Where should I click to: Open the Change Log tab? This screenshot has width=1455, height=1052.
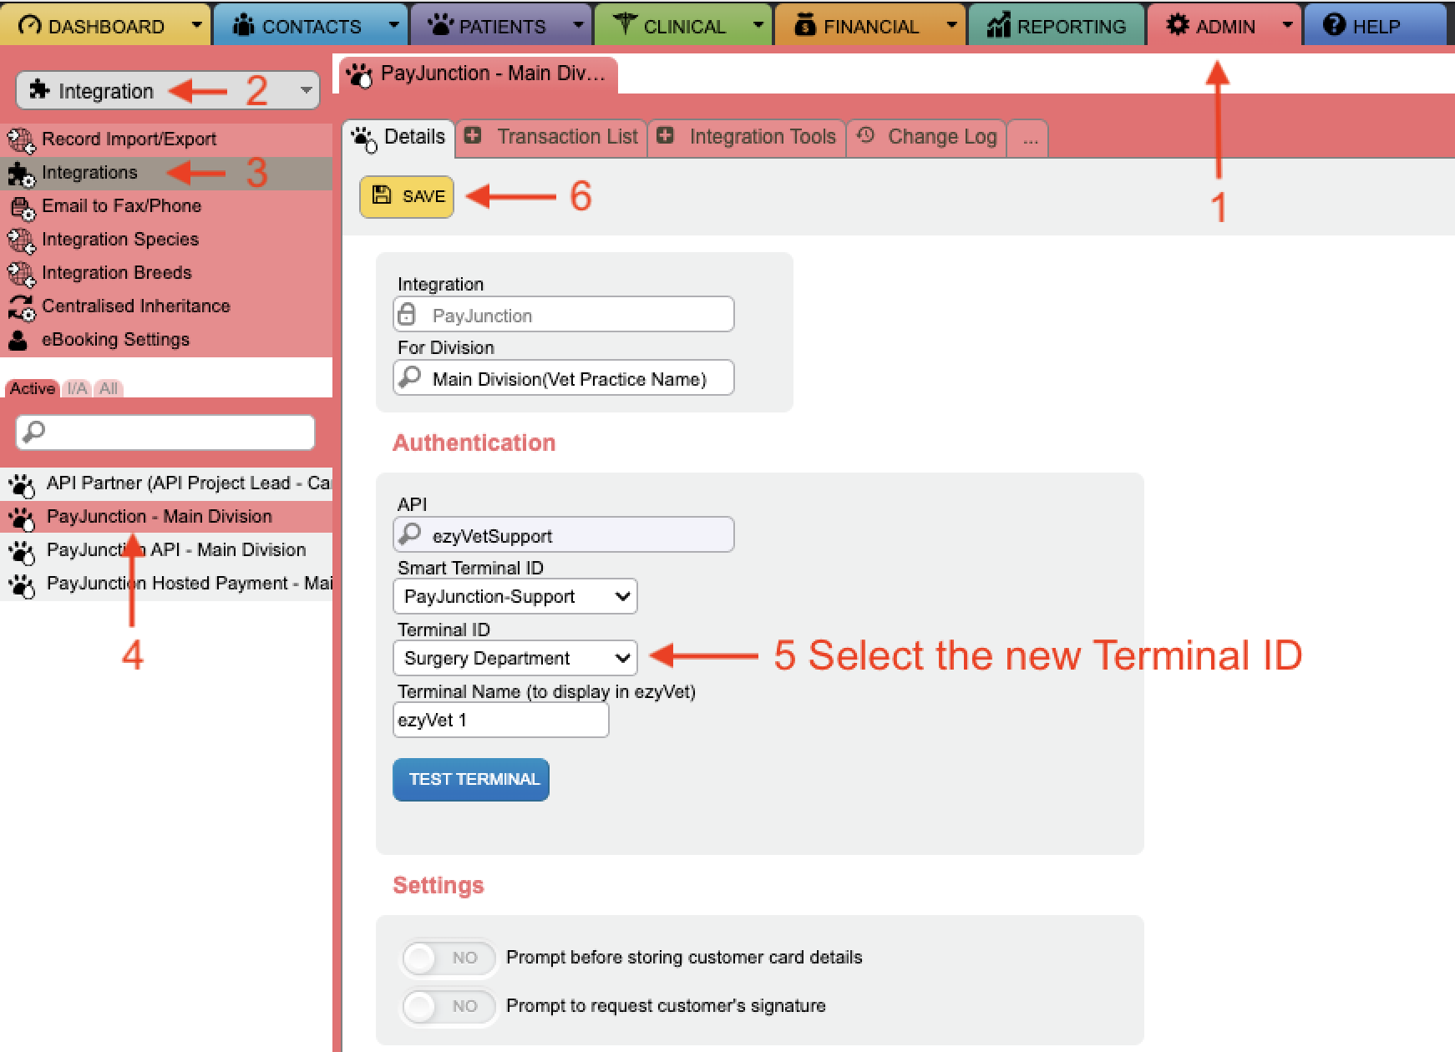(927, 137)
